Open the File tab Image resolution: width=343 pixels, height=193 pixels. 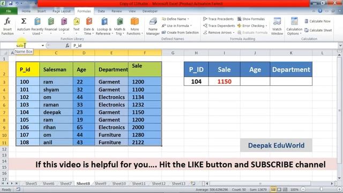[x=9, y=11]
